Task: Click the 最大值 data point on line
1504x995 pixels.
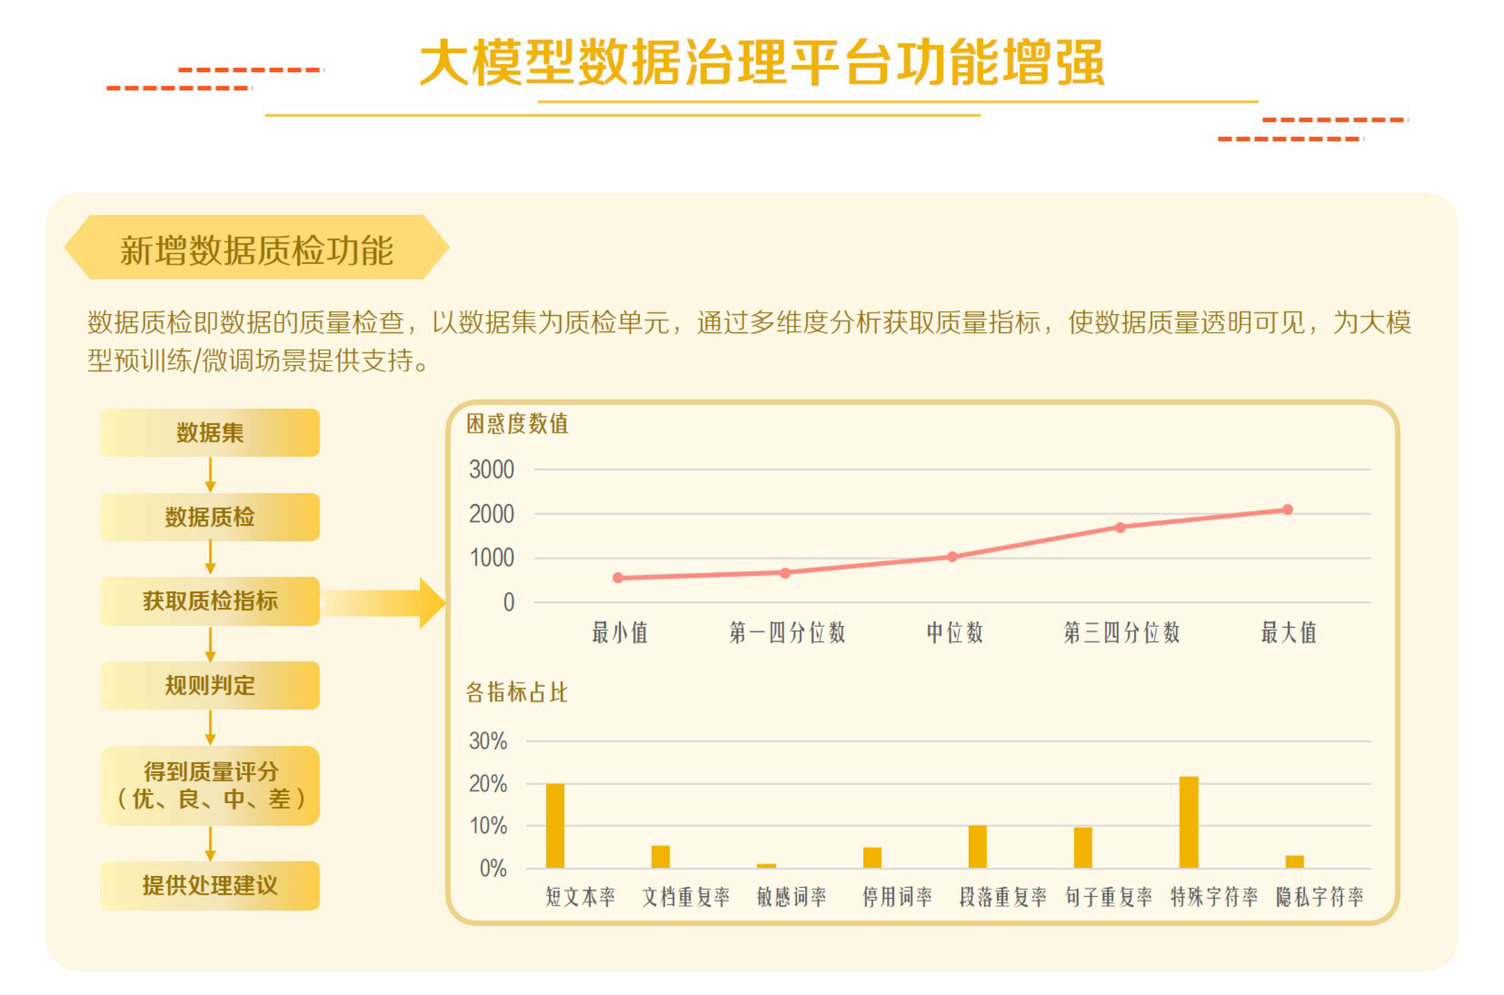Action: pyautogui.click(x=1288, y=509)
